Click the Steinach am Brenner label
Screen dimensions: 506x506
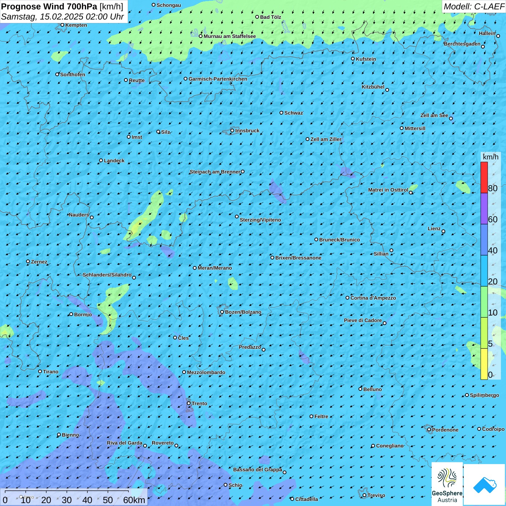(215, 172)
